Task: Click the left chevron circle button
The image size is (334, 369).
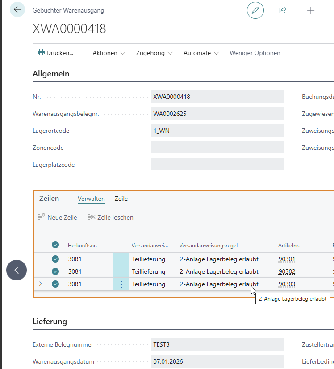Action: [x=17, y=270]
